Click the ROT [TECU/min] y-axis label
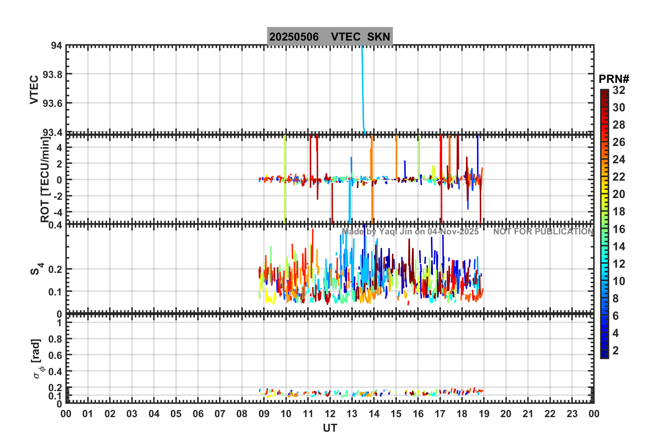Viewport: 660px width, 448px height. pos(45,179)
